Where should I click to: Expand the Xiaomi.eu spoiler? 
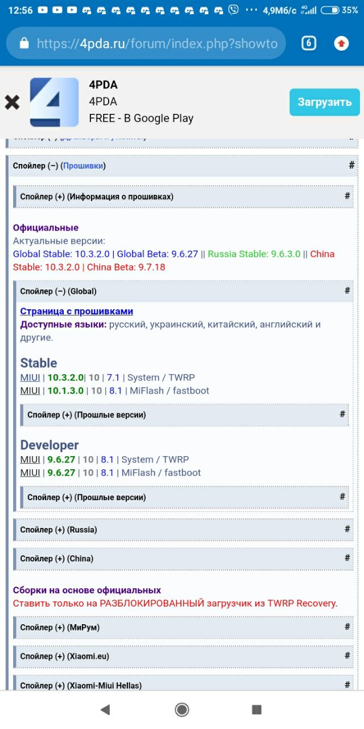point(183,656)
